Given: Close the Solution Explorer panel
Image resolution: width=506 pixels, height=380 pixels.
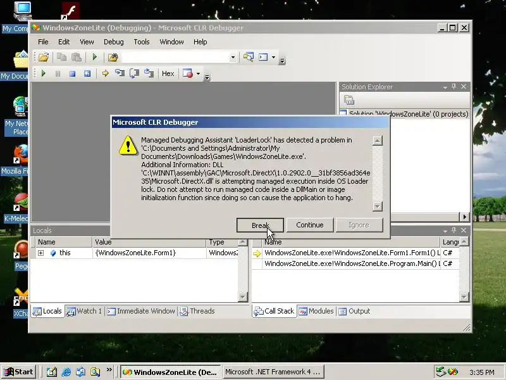Looking at the screenshot, I should [464, 87].
